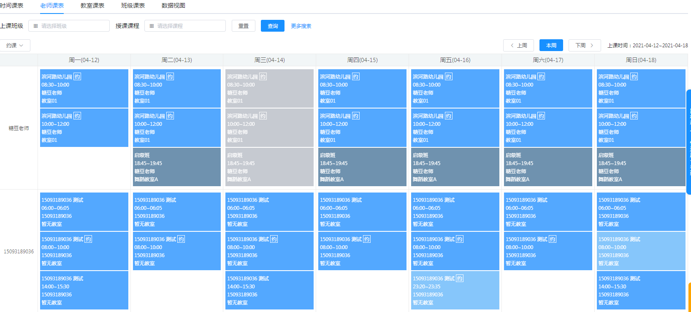Image resolution: width=691 pixels, height=312 pixels.
Task: Switch to the 数据视图 tab
Action: [x=173, y=5]
